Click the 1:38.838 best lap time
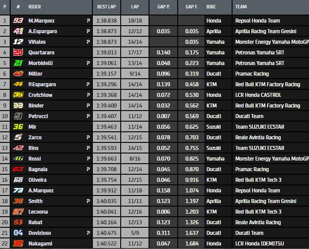 point(107,20)
